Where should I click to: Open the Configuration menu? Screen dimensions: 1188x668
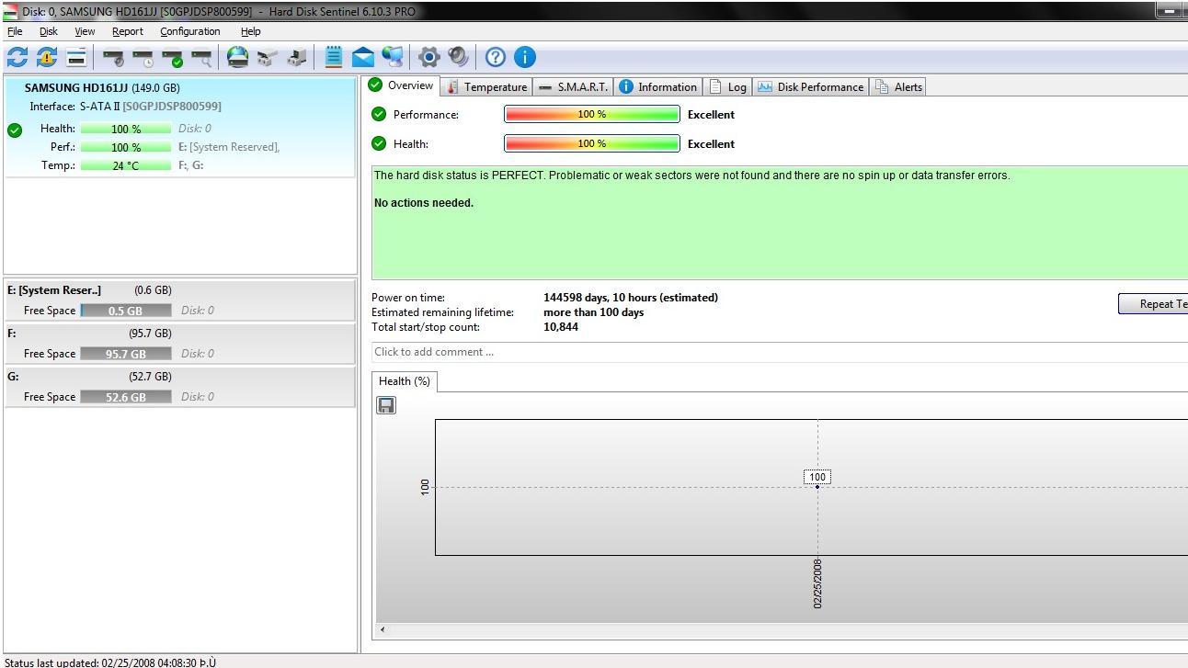coord(190,31)
